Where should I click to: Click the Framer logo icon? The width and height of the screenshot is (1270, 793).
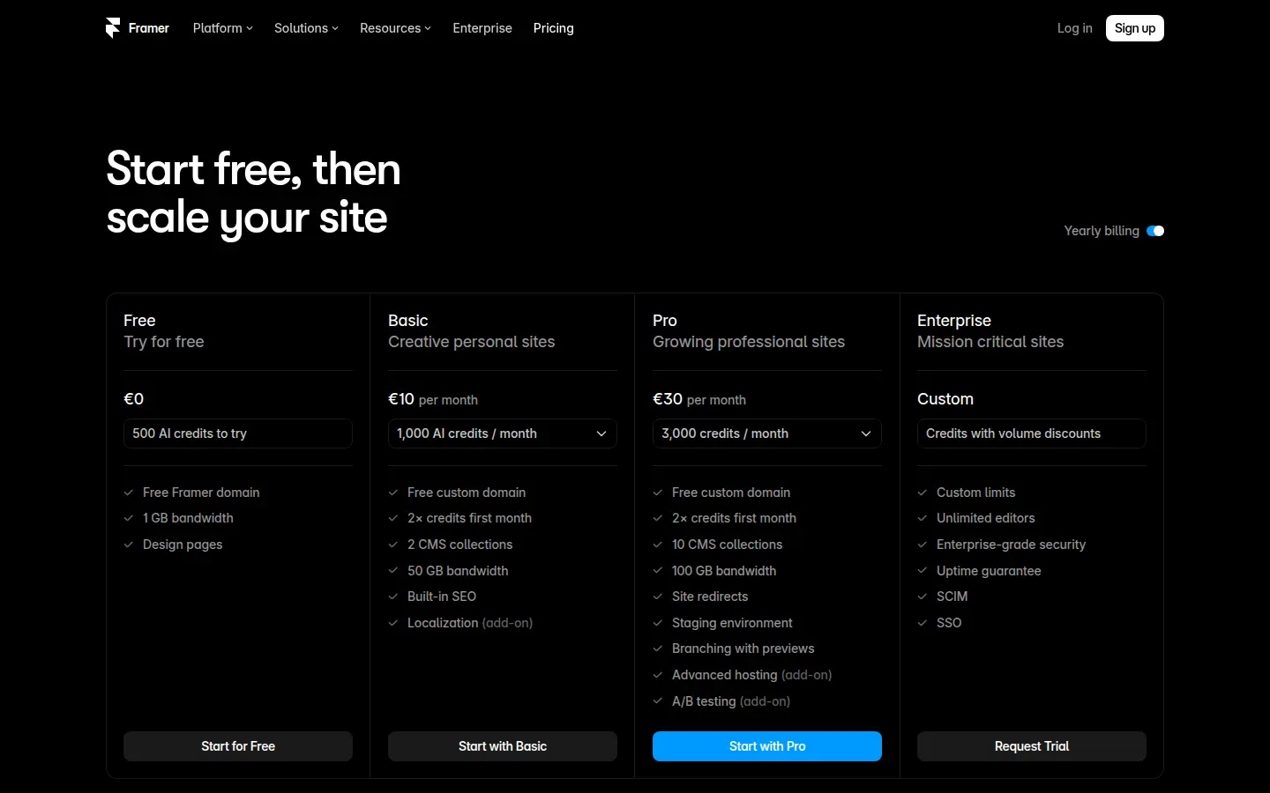click(x=113, y=28)
